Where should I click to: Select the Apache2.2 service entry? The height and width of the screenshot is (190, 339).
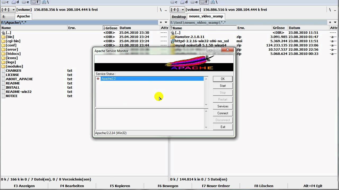tap(152, 79)
